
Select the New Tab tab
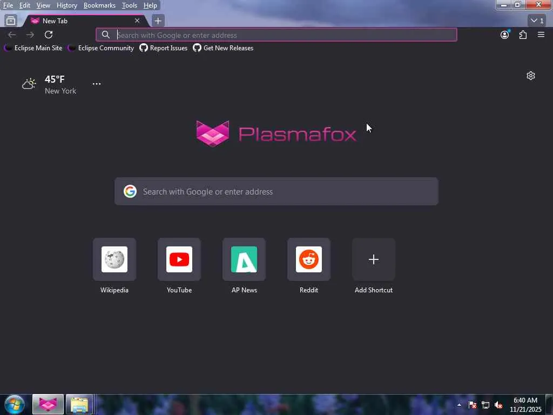[85, 21]
